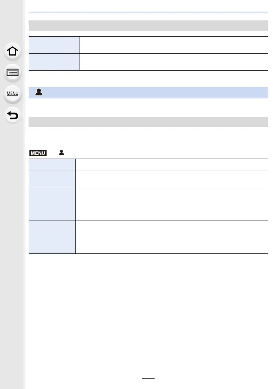This screenshot has height=389, width=273.
Task: Click first description cell of upper table
Action: point(174,45)
